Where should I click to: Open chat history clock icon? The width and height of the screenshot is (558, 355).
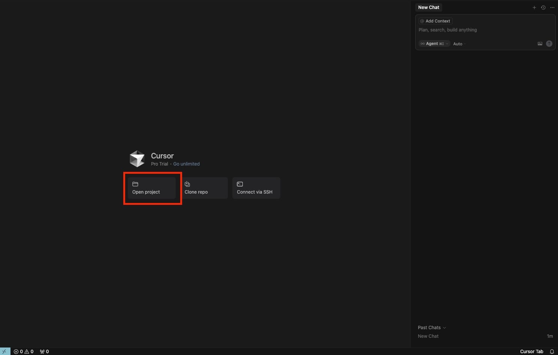(x=543, y=7)
